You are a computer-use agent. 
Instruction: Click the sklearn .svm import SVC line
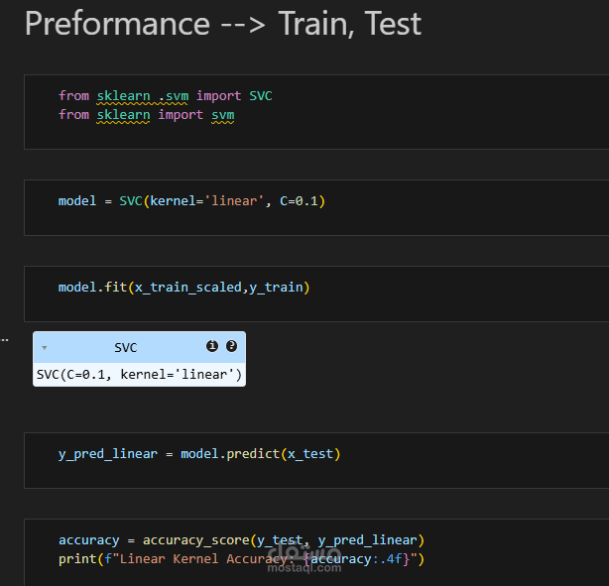pyautogui.click(x=165, y=95)
